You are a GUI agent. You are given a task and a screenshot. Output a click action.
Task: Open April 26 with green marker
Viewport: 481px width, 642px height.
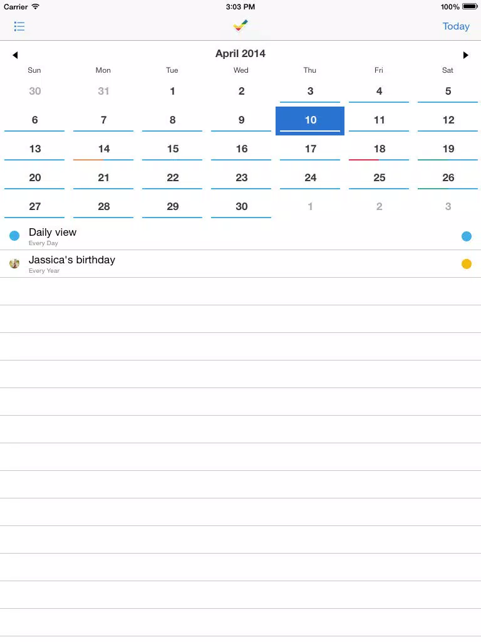click(448, 177)
